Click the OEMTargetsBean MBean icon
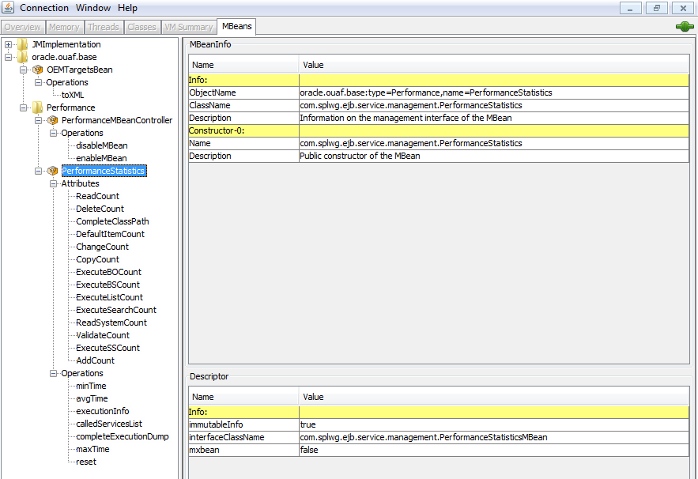This screenshot has width=698, height=479. pos(36,70)
